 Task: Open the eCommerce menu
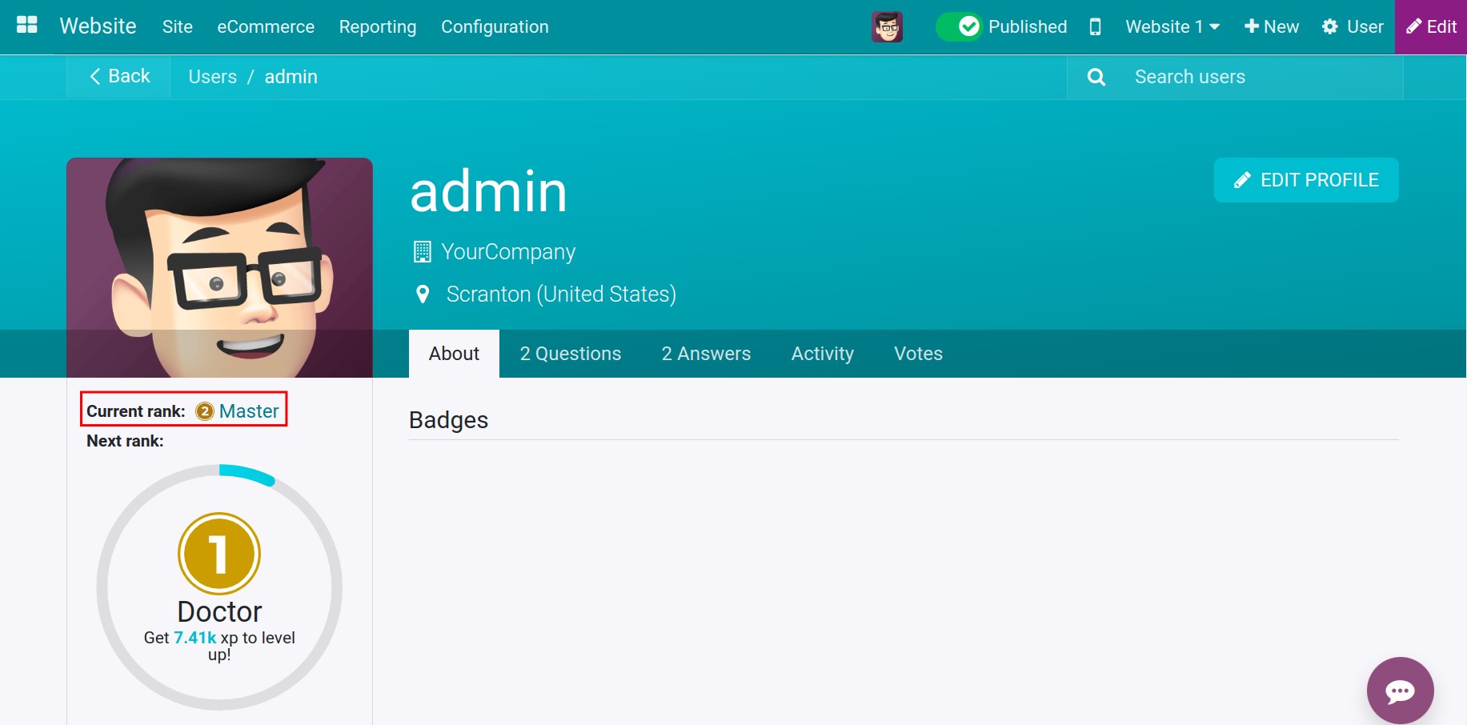click(x=266, y=26)
